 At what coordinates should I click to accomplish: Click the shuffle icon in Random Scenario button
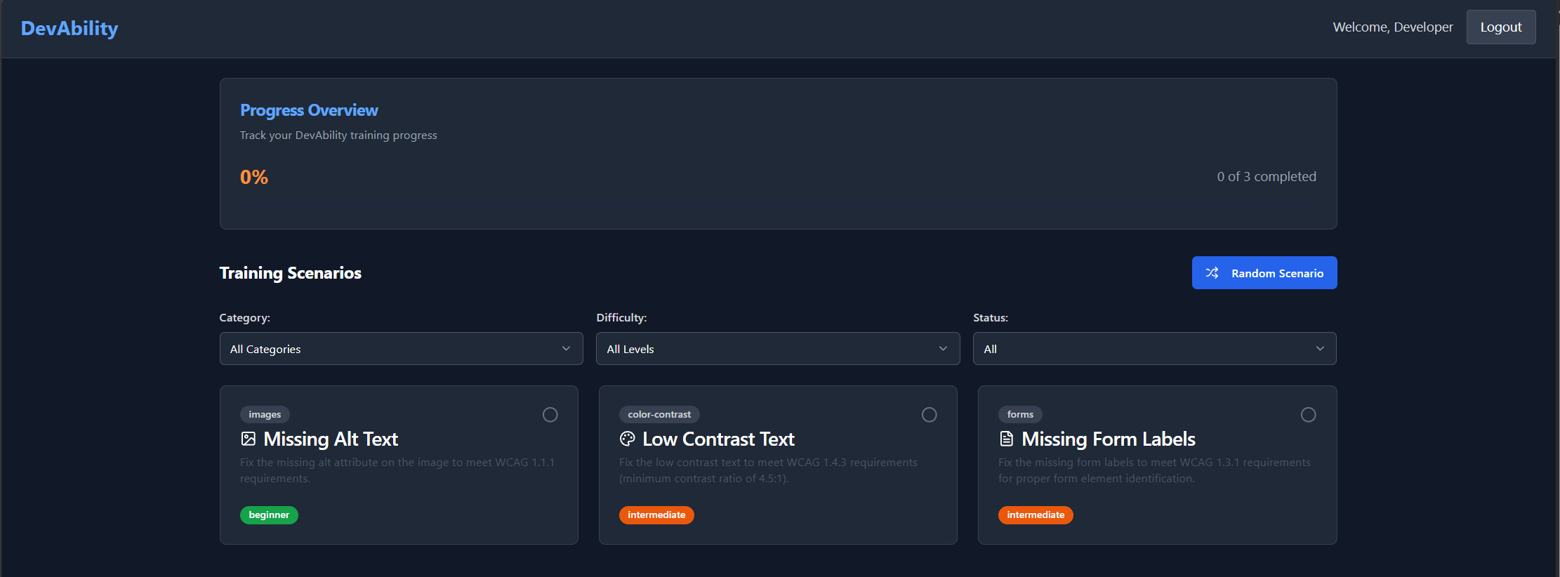(1212, 272)
